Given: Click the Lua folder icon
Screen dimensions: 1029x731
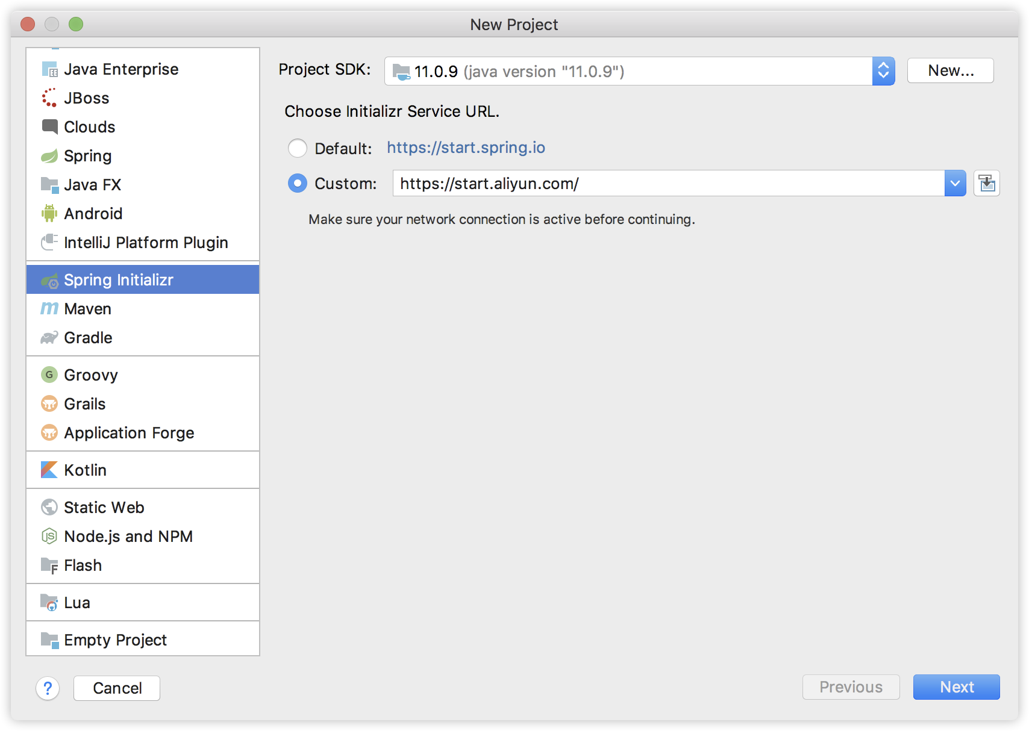Looking at the screenshot, I should [x=49, y=603].
